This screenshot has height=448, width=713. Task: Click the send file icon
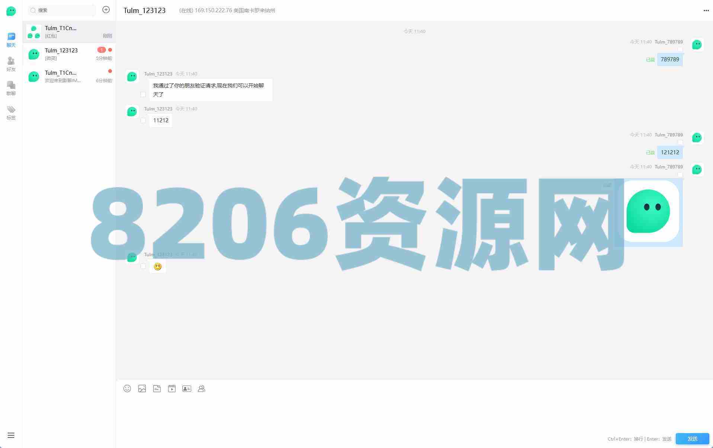click(x=157, y=389)
